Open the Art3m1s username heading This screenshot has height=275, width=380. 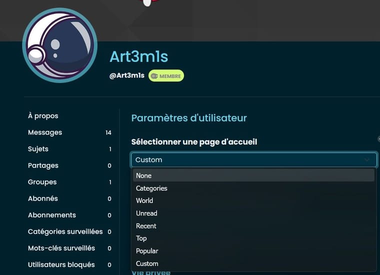tap(138, 57)
